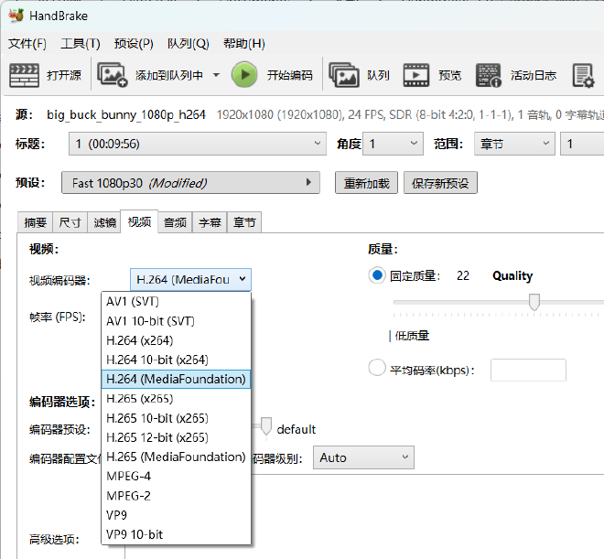Viewport: 604px width, 559px height.
Task: Switch to the 尺寸 tab
Action: pyautogui.click(x=70, y=222)
